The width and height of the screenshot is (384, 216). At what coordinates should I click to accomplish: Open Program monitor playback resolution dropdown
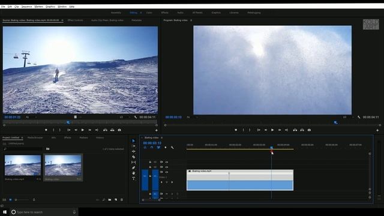click(349, 118)
